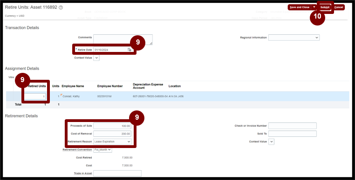Image resolution: width=355 pixels, height=180 pixels.
Task: Click the Retirement Convention label
Action: 77,150
